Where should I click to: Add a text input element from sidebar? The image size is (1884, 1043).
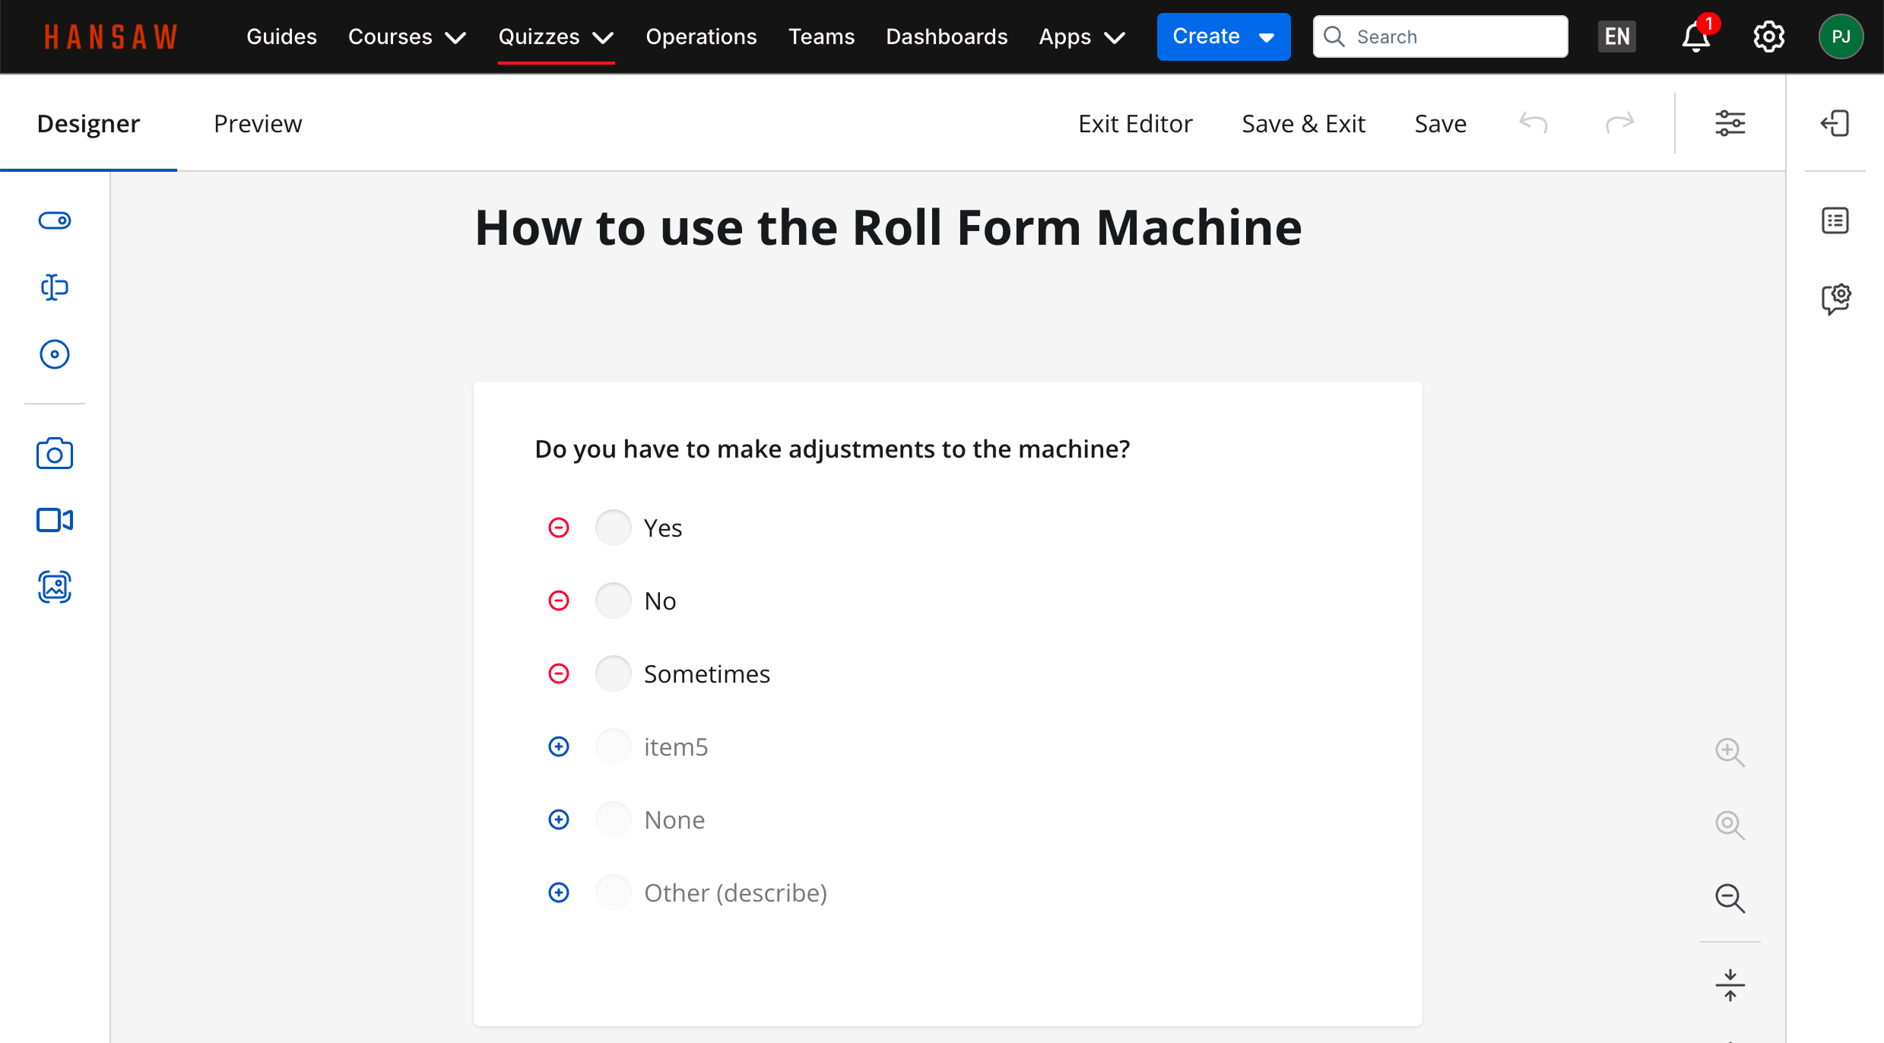pyautogui.click(x=55, y=287)
